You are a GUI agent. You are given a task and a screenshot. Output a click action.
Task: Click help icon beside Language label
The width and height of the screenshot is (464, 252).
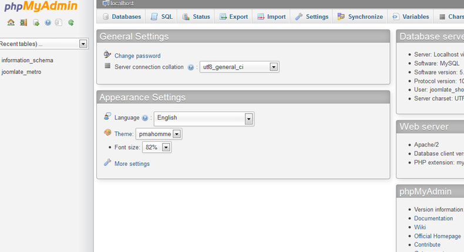click(x=145, y=118)
